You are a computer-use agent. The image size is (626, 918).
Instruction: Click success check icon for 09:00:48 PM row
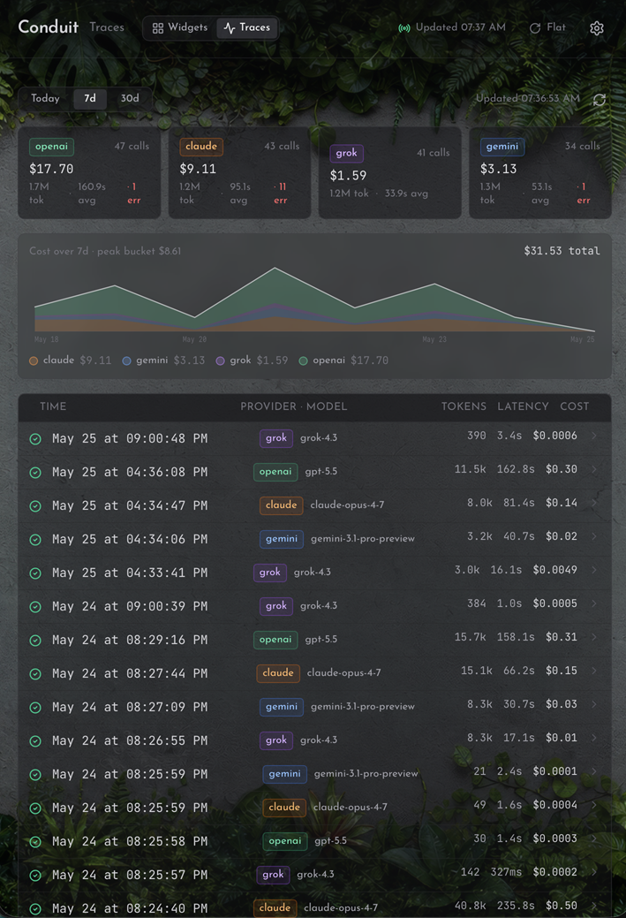(35, 439)
